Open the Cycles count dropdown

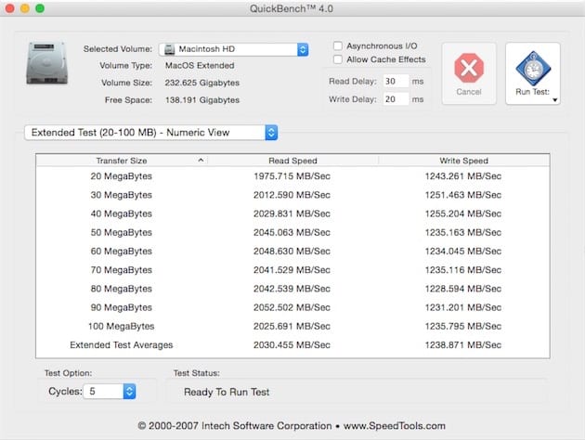129,391
